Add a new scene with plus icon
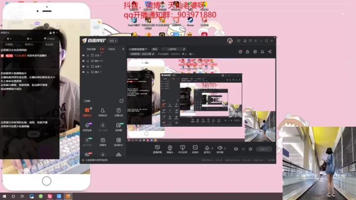The image size is (356, 200). pos(123,49)
